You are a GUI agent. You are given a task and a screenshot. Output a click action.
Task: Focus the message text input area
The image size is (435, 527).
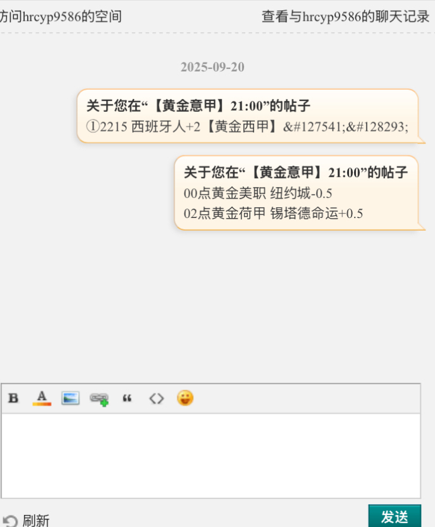point(211,456)
